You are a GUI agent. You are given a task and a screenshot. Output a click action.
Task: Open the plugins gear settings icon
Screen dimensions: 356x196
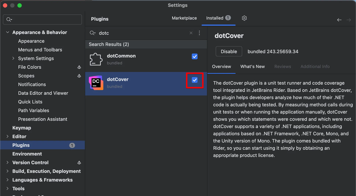click(244, 18)
